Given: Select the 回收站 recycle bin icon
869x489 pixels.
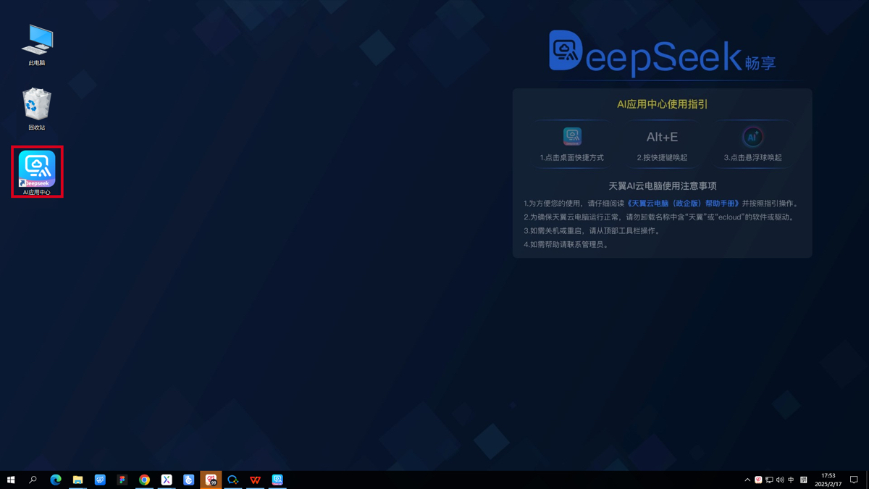Looking at the screenshot, I should 37,109.
